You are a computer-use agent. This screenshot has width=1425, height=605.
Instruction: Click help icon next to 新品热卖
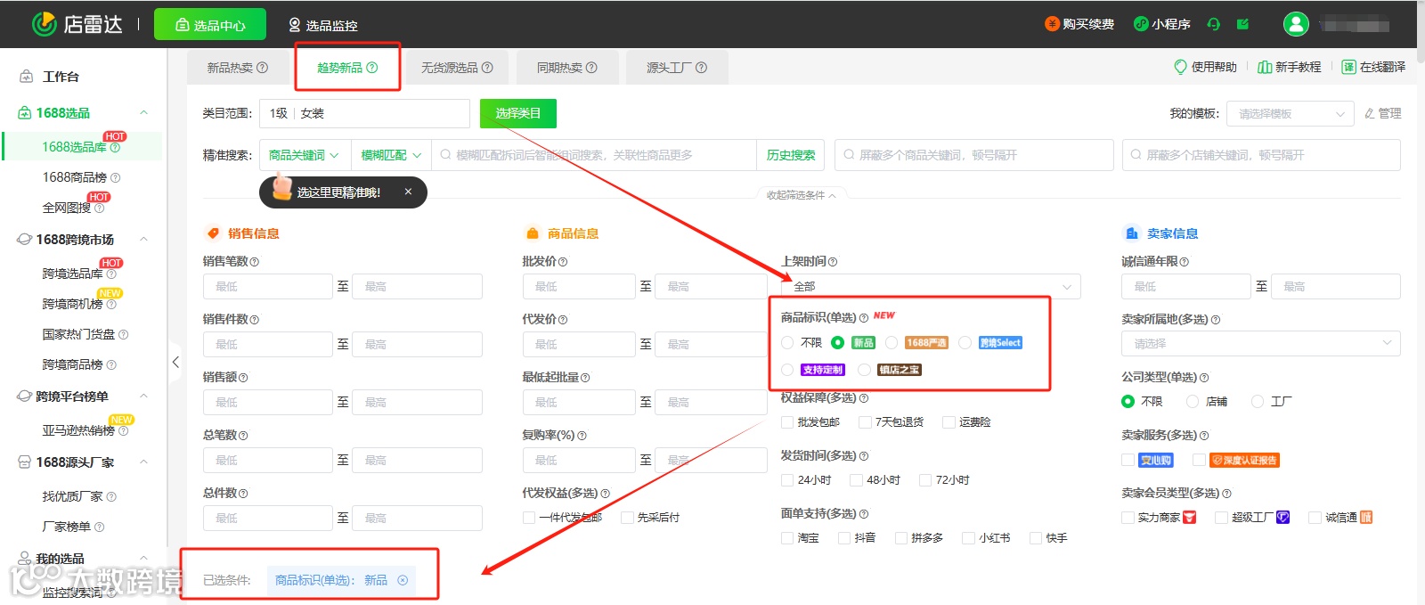[x=262, y=68]
